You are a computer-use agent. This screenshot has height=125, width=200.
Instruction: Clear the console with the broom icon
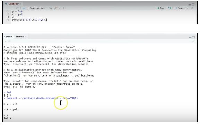[x=193, y=41]
